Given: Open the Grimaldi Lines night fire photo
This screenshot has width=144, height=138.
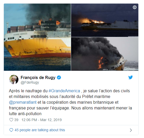Looking at the screenshot, I should (105, 20).
